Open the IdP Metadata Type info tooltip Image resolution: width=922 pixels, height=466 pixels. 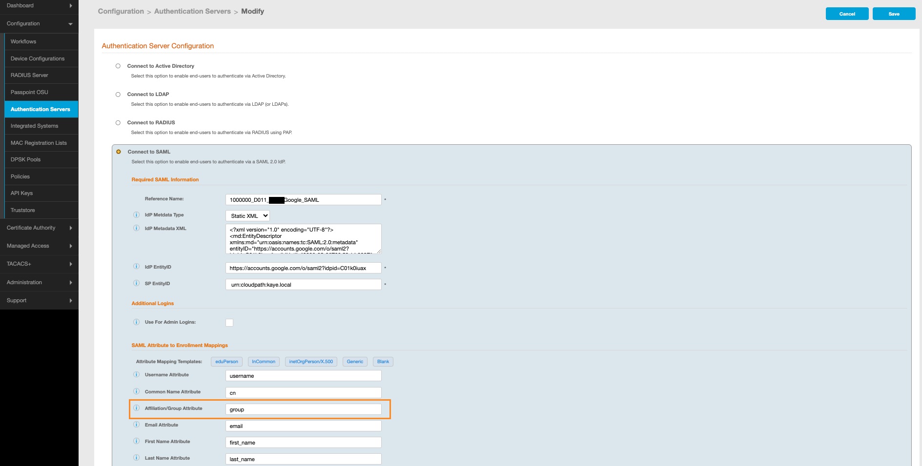tap(136, 215)
